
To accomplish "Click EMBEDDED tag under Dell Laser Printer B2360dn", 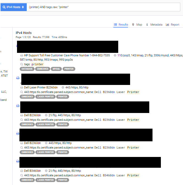I will click(x=27, y=97).
